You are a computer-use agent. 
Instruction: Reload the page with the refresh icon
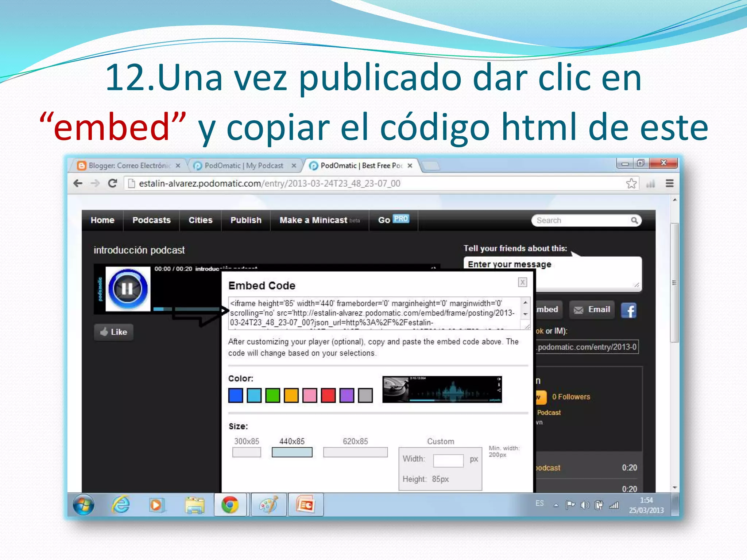[x=112, y=183]
